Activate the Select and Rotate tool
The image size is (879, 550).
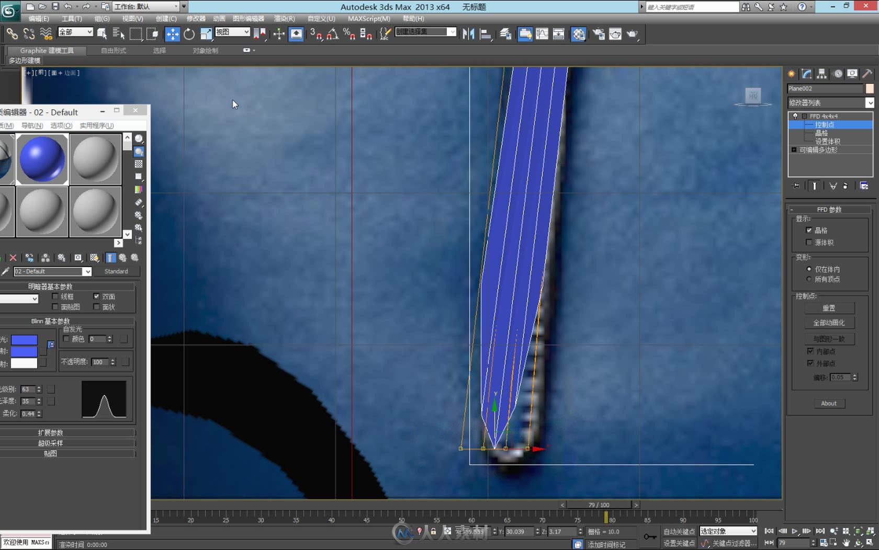189,34
